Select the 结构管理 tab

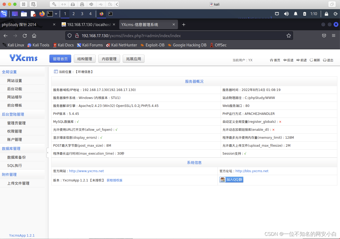point(85,59)
